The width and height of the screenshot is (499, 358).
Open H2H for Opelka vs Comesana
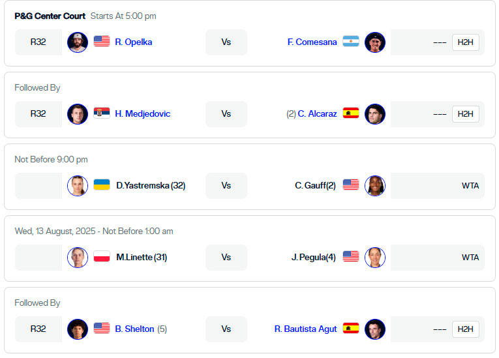point(465,42)
